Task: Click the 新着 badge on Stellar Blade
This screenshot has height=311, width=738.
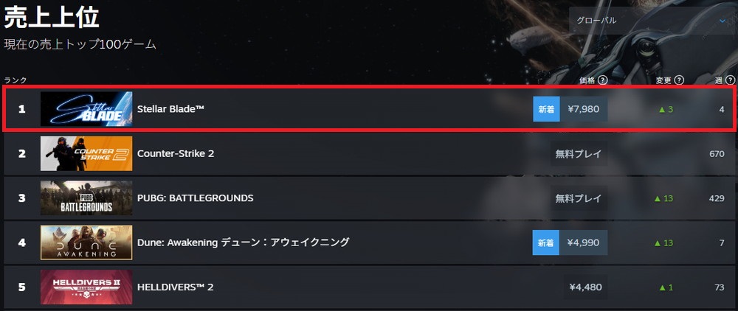Action: tap(546, 109)
